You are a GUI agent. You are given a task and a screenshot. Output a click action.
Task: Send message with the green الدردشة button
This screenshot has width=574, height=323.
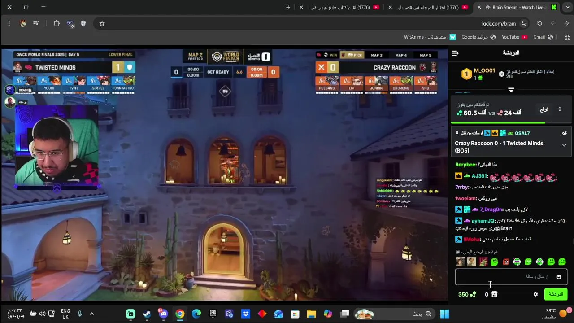tap(556, 294)
